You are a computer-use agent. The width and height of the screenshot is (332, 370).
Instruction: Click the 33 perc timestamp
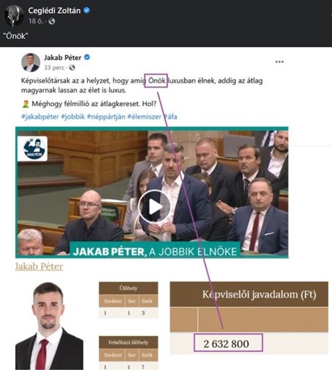54,68
